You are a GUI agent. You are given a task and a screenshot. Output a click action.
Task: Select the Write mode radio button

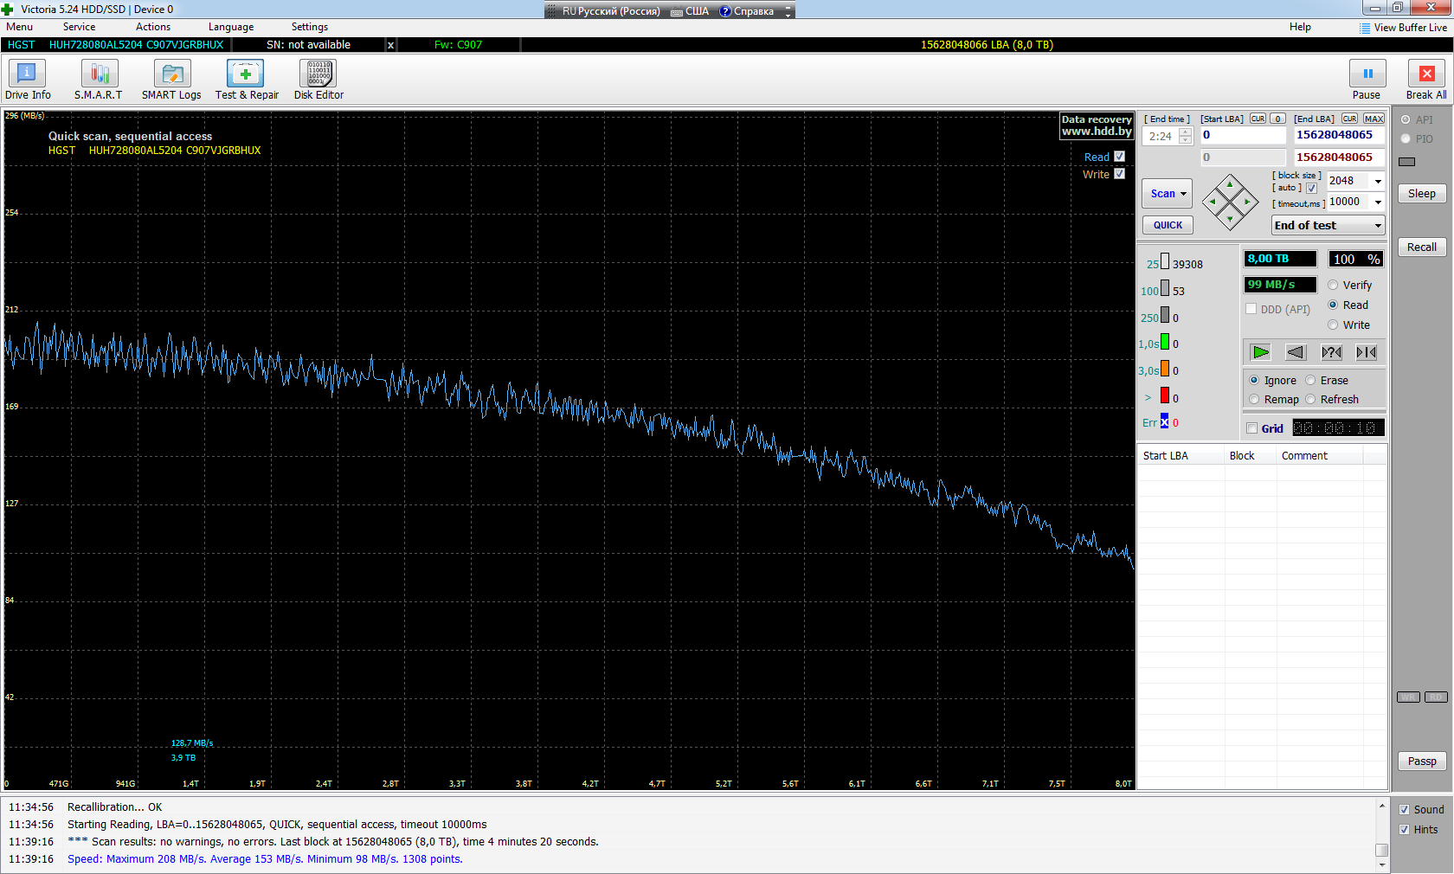click(x=1333, y=325)
